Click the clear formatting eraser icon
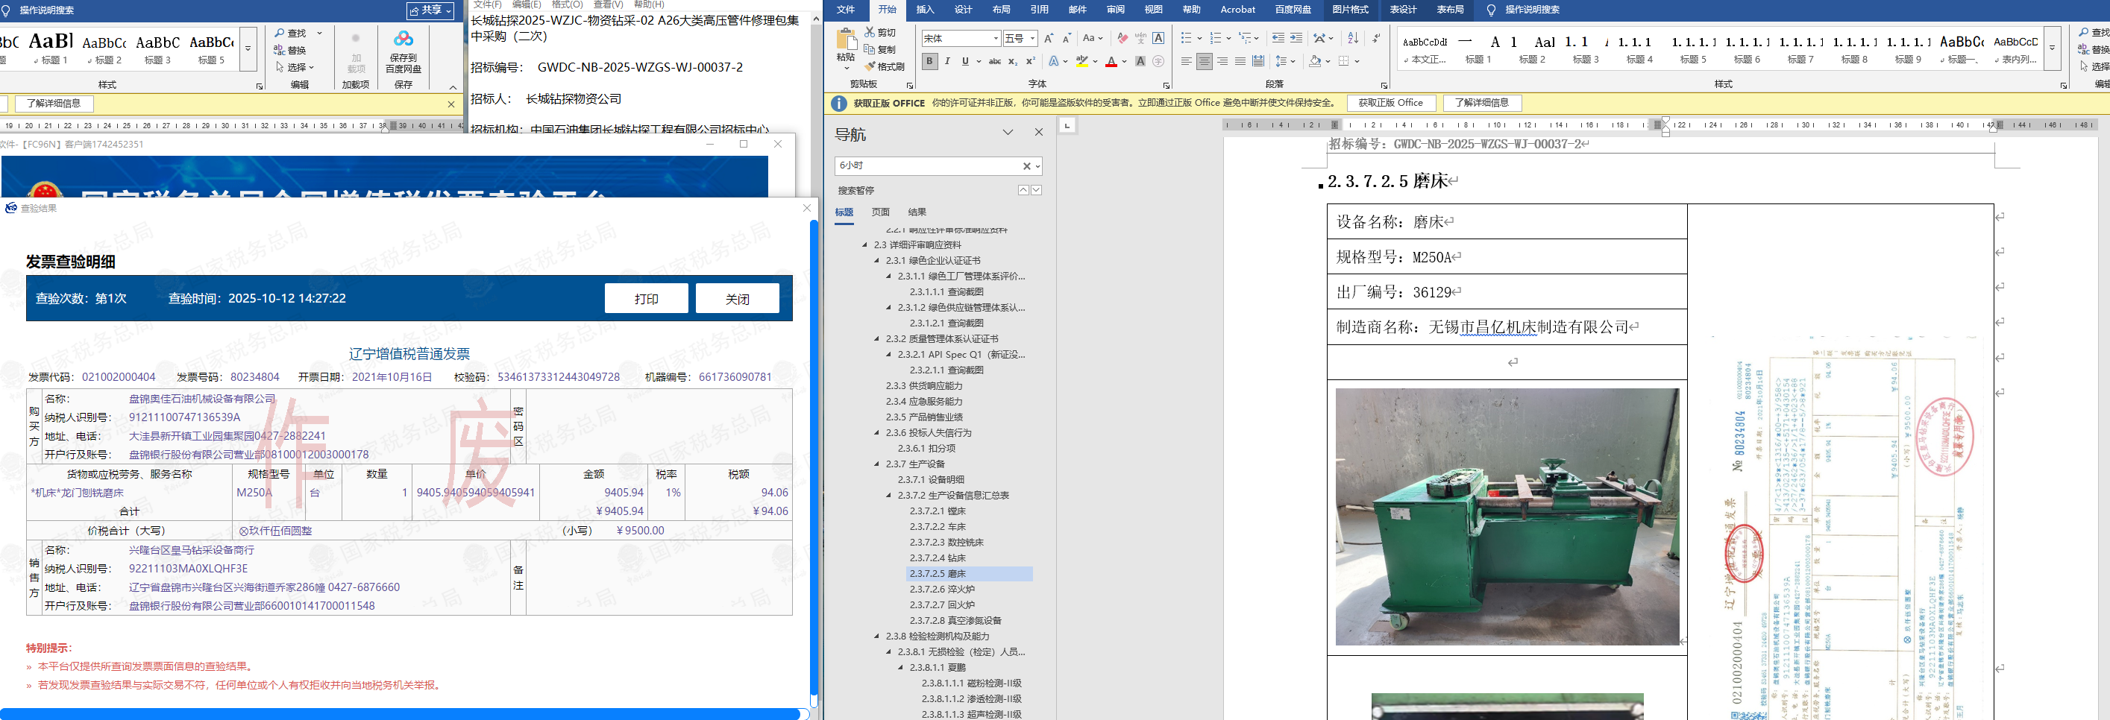The height and width of the screenshot is (720, 2110). click(1122, 39)
